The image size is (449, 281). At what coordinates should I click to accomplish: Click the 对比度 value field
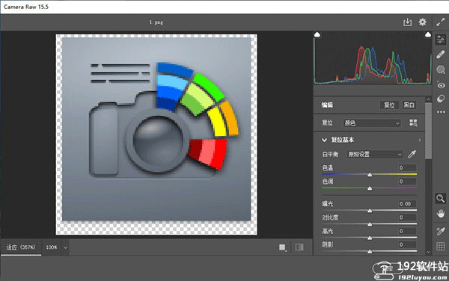[407, 217]
